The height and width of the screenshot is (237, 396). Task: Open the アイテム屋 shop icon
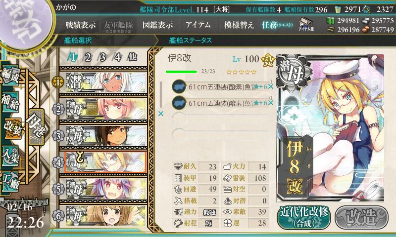coord(306,24)
